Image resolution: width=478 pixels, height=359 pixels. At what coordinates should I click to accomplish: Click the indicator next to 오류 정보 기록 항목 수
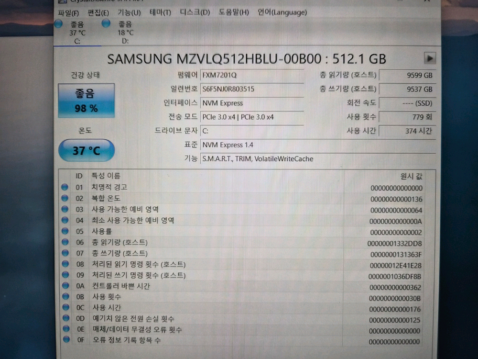(65, 341)
